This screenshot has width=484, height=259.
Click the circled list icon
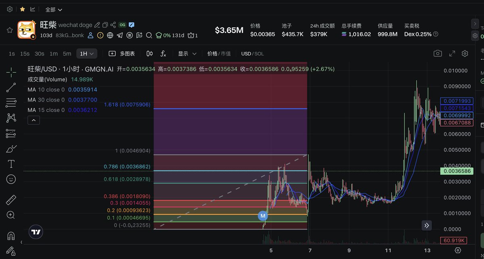pyautogui.click(x=129, y=36)
